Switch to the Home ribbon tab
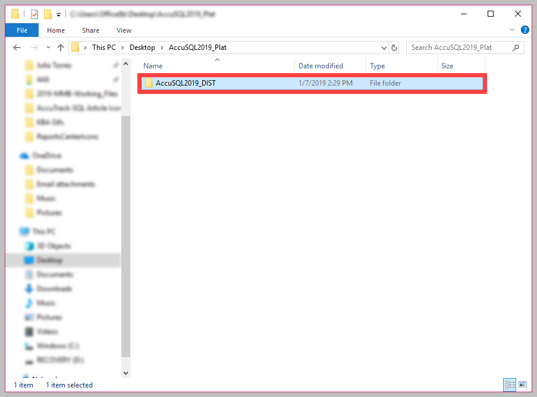Viewport: 537px width, 397px height. point(56,30)
